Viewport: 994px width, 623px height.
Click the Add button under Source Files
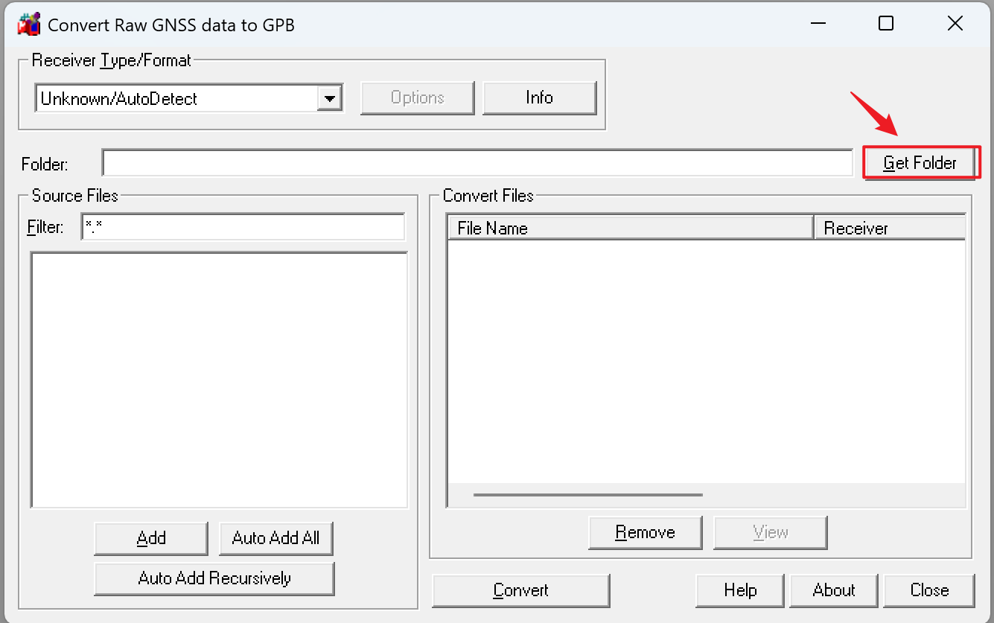pos(151,538)
